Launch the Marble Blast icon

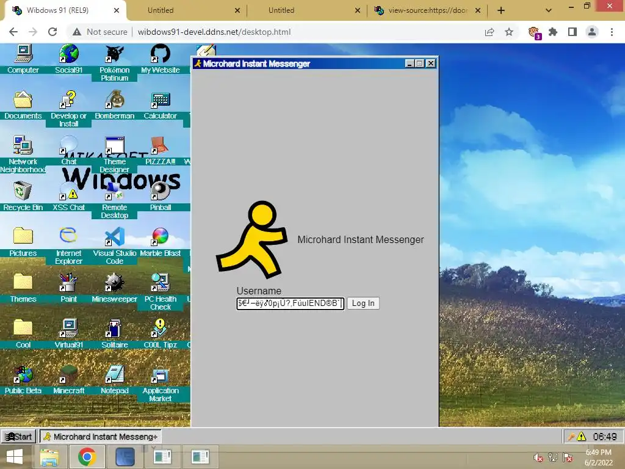tap(161, 236)
